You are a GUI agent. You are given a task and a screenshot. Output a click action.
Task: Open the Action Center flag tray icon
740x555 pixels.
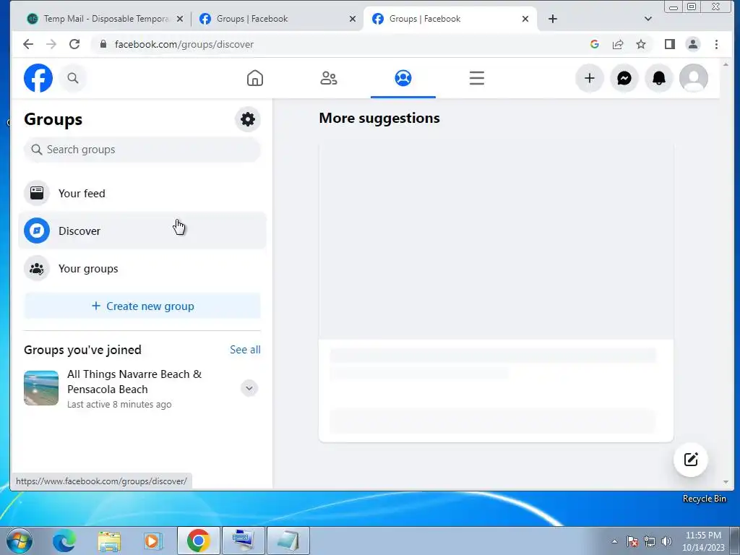(632, 541)
